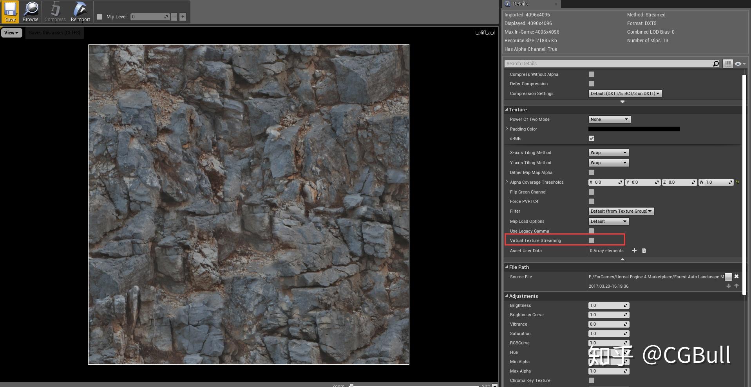Click the Reimport toolbar icon
Screen dimensions: 751x387
click(x=80, y=11)
